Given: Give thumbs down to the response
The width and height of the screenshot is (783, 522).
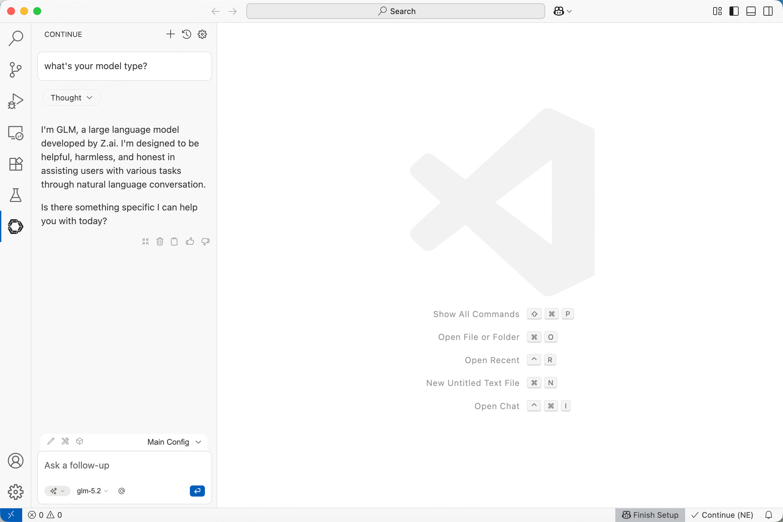Looking at the screenshot, I should coord(206,241).
